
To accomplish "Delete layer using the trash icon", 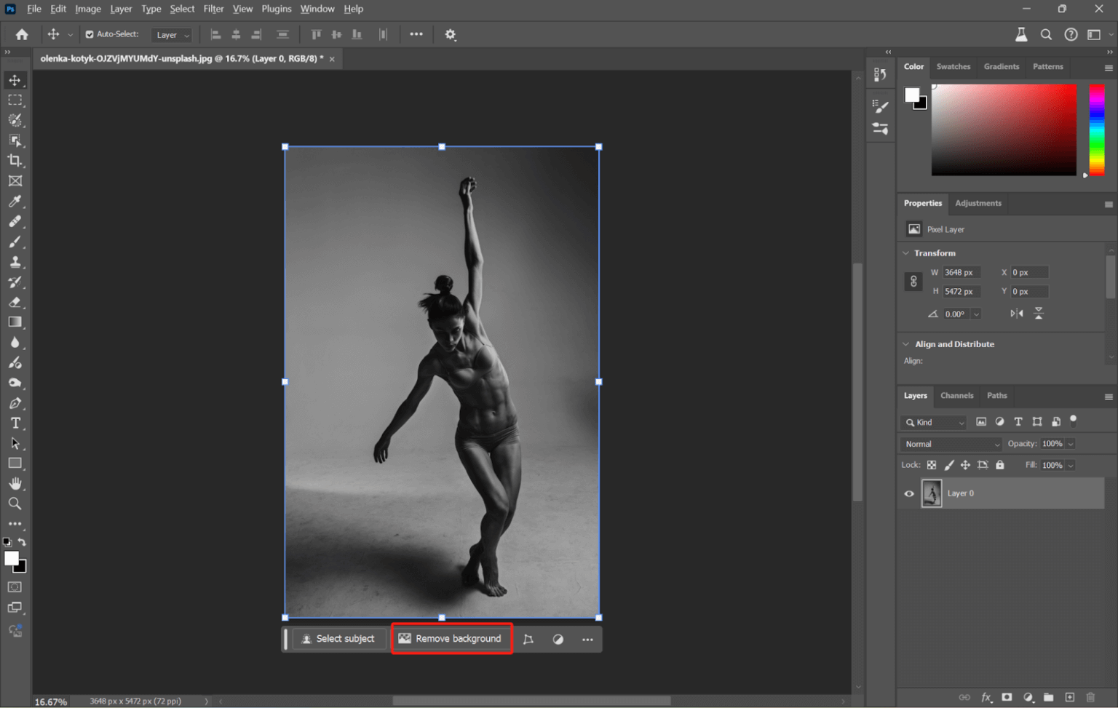I will tap(1090, 697).
